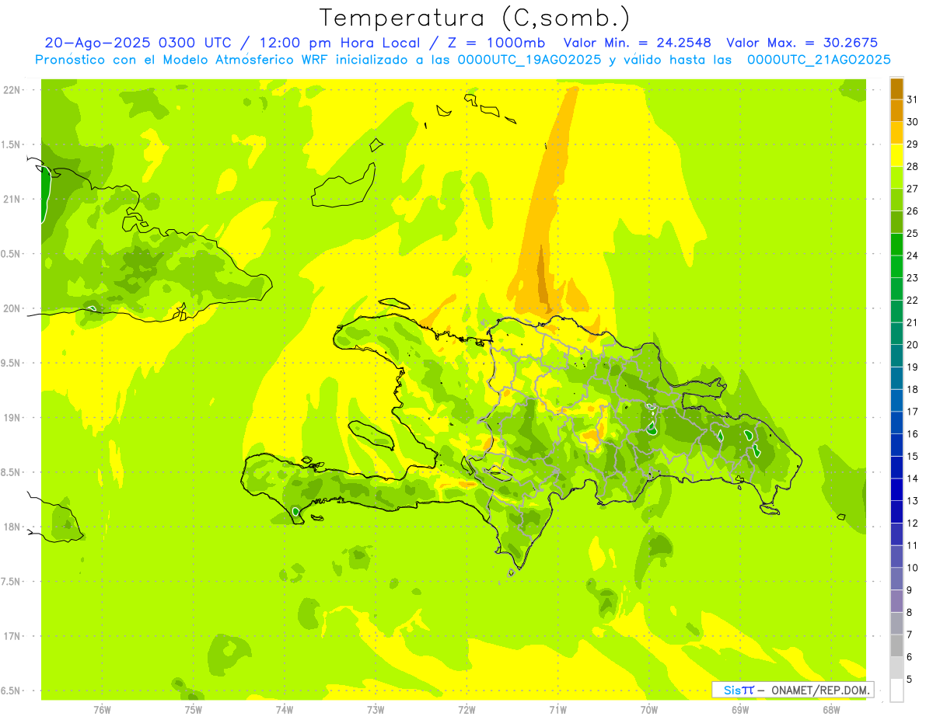933x720 pixels.
Task: Select the color bar segment between 29 and 30
Action: click(x=896, y=133)
